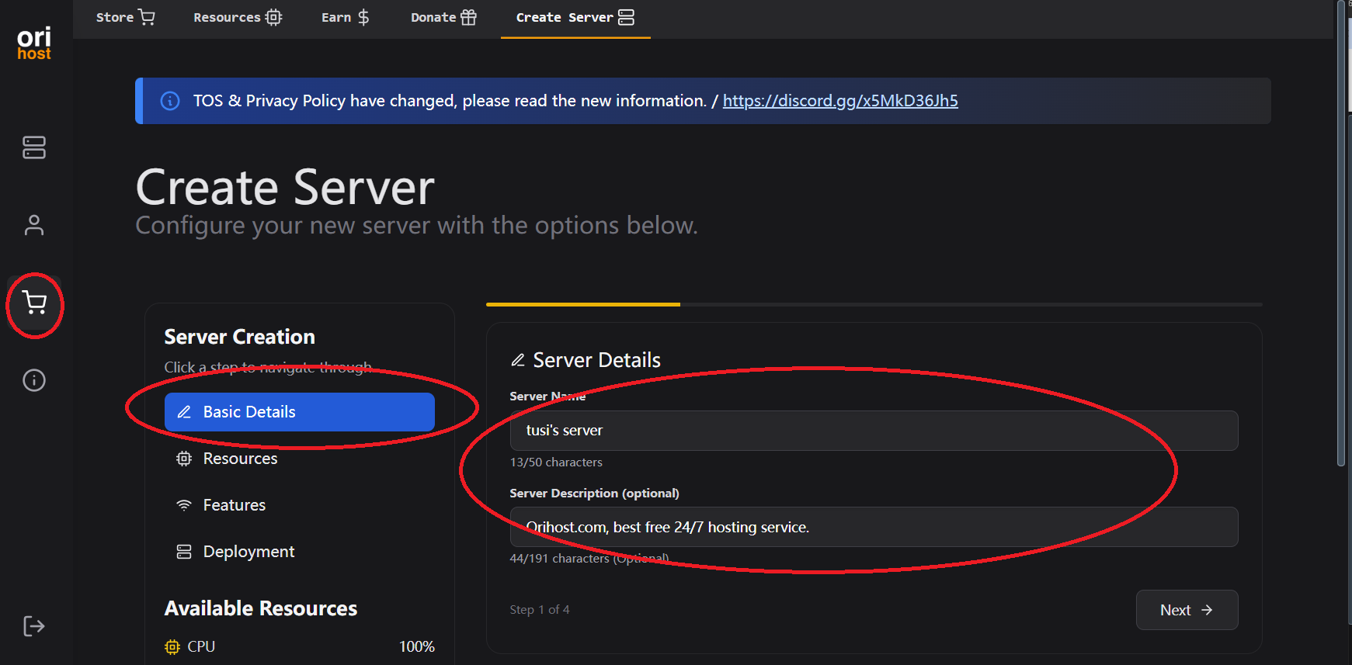The height and width of the screenshot is (665, 1352).
Task: Go to the Earn page
Action: coord(345,17)
